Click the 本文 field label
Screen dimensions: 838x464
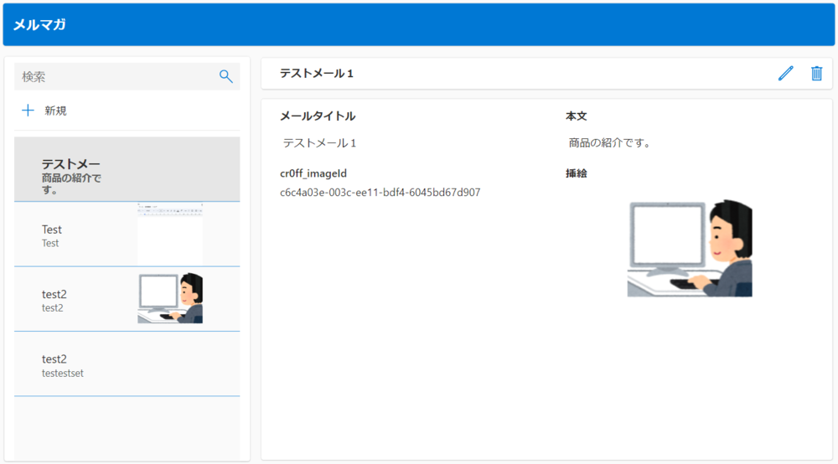point(577,116)
